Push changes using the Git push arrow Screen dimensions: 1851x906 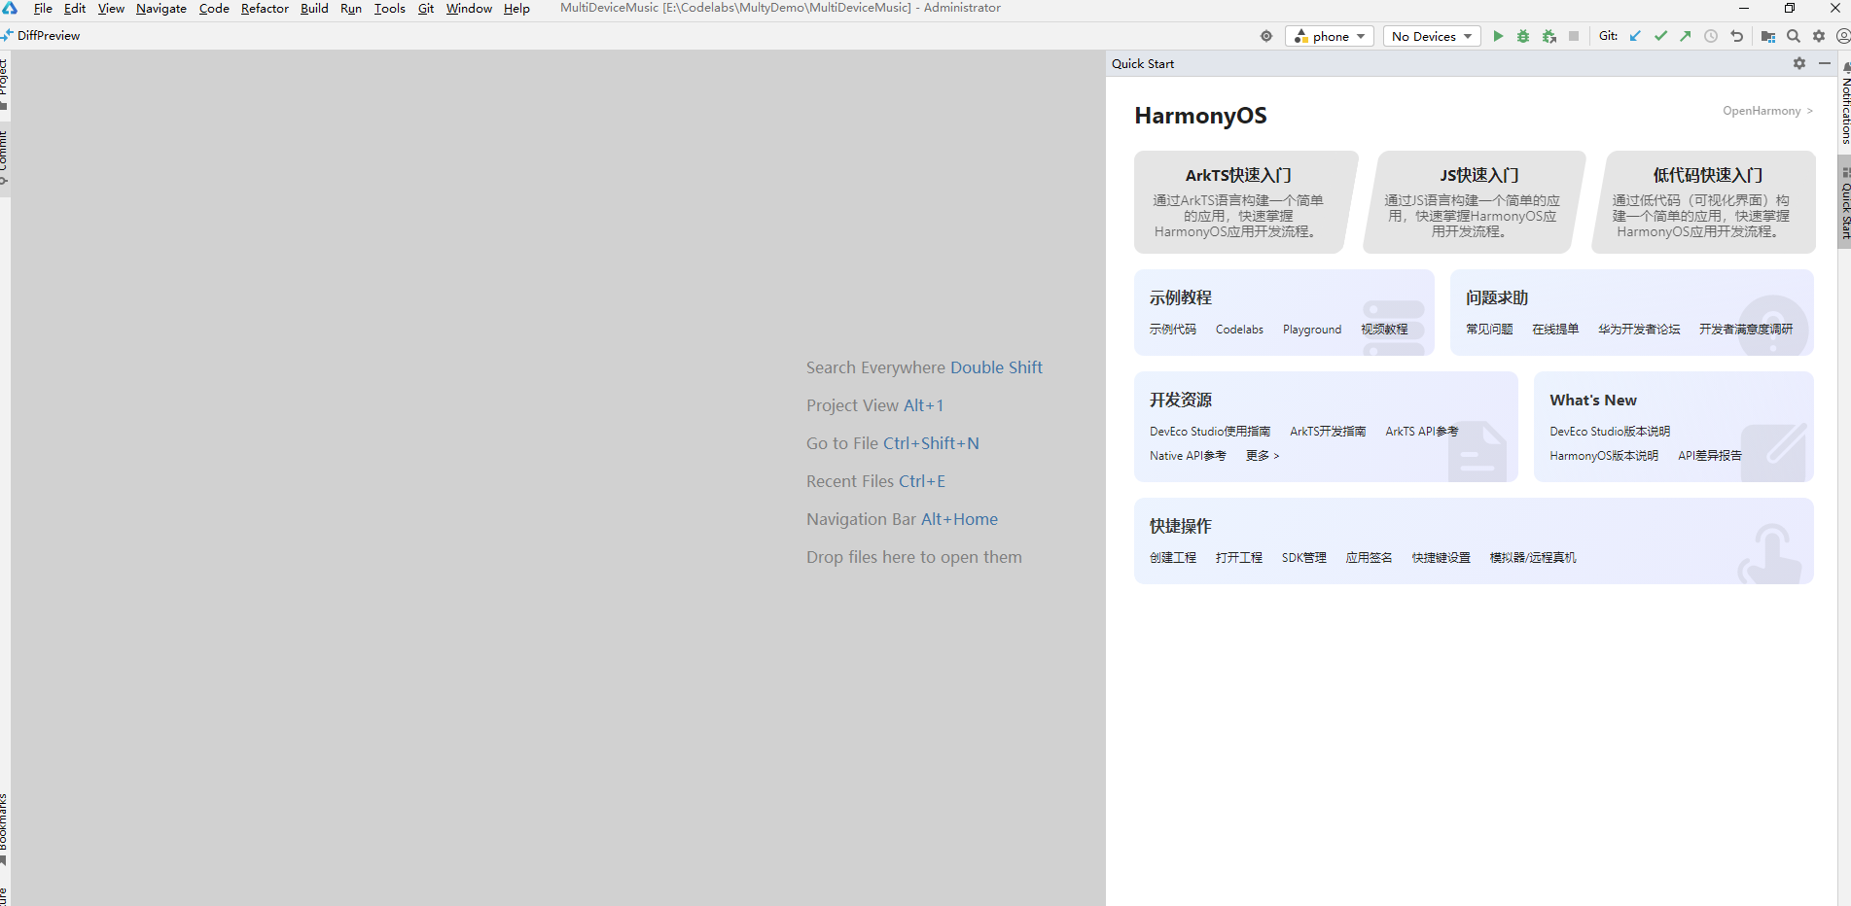point(1684,36)
